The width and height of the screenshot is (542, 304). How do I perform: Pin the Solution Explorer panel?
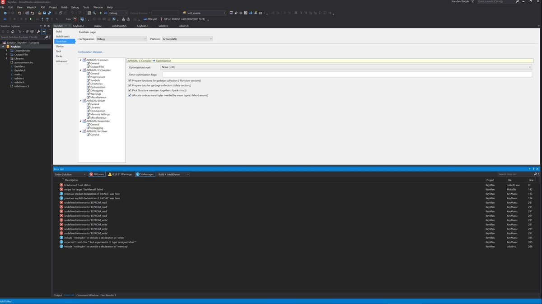coord(45,26)
